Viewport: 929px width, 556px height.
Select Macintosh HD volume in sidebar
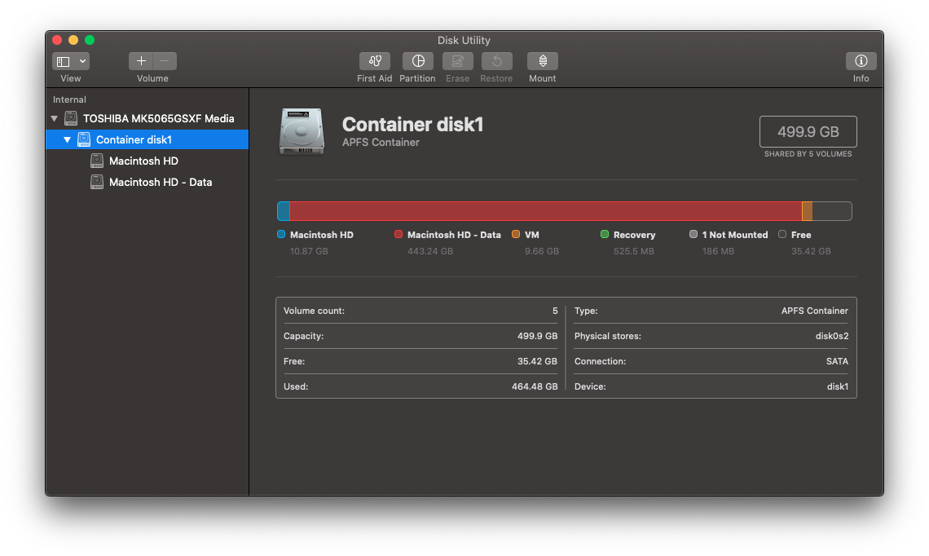pos(147,161)
